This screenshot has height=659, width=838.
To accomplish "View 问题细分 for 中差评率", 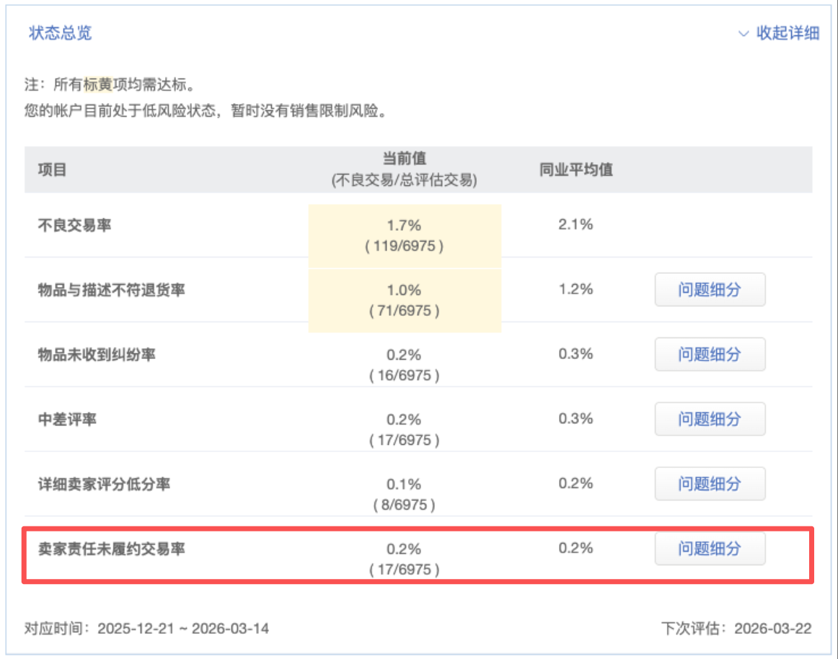I will 710,419.
